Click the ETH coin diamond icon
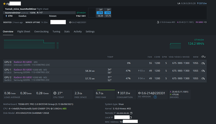The height and width of the screenshot is (124, 216). 6,16
